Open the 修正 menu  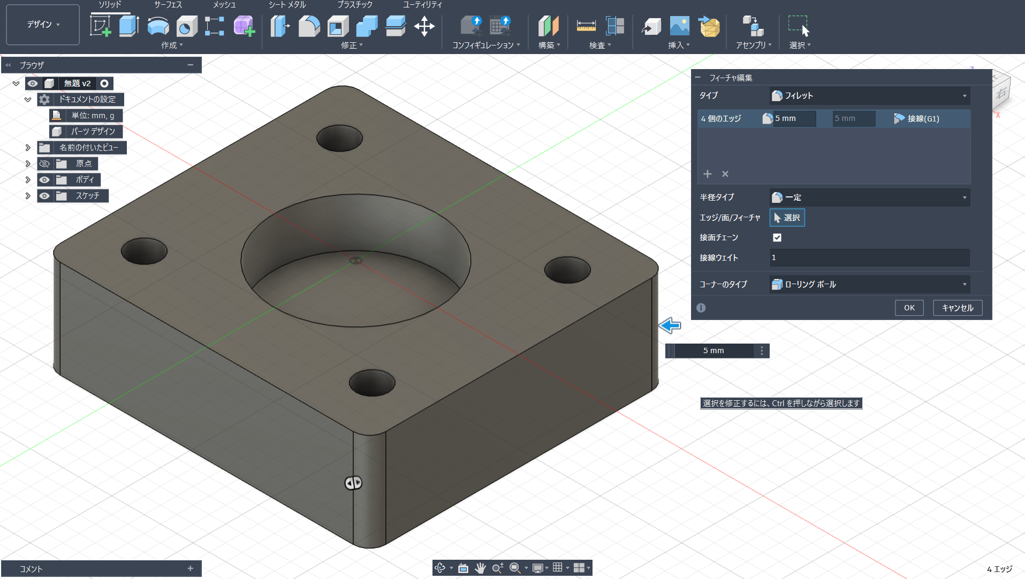click(352, 45)
